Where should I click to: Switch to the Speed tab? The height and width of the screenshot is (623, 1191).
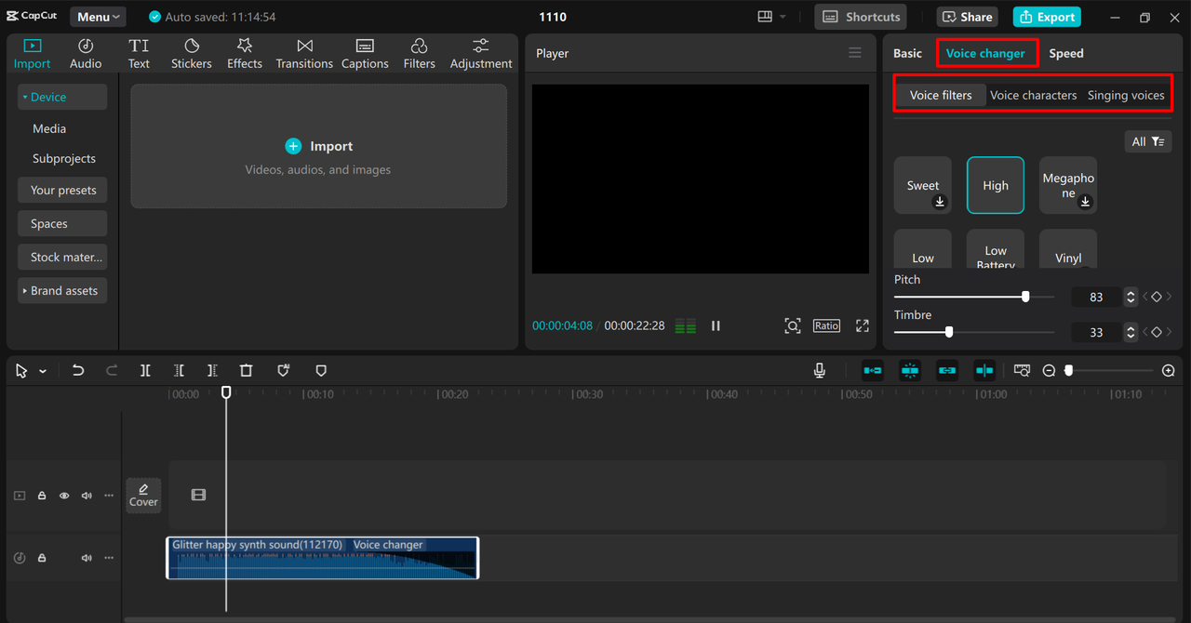tap(1066, 53)
